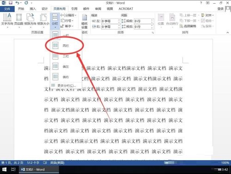Image resolution: width=231 pixels, height=174 pixels.
Task: Open Word Help question mark icon
Action: pyautogui.click(x=201, y=3)
